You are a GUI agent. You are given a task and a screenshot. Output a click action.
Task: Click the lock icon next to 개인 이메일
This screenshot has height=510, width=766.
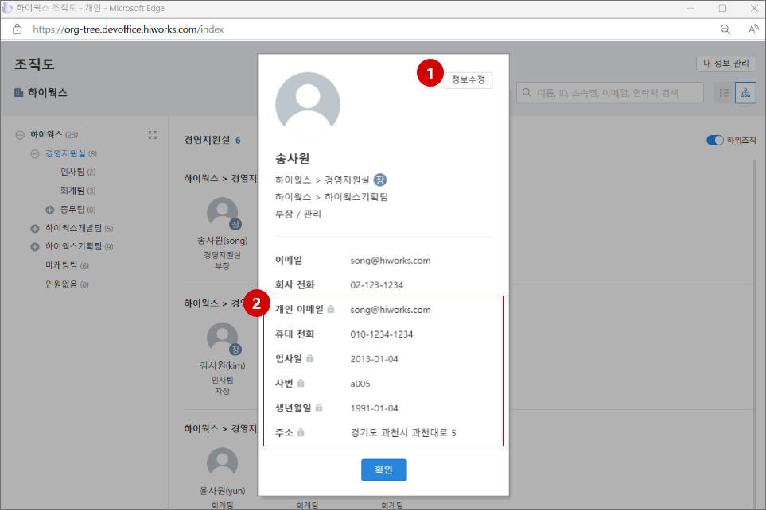(331, 310)
